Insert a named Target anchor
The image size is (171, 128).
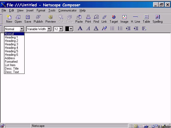[x=114, y=19]
